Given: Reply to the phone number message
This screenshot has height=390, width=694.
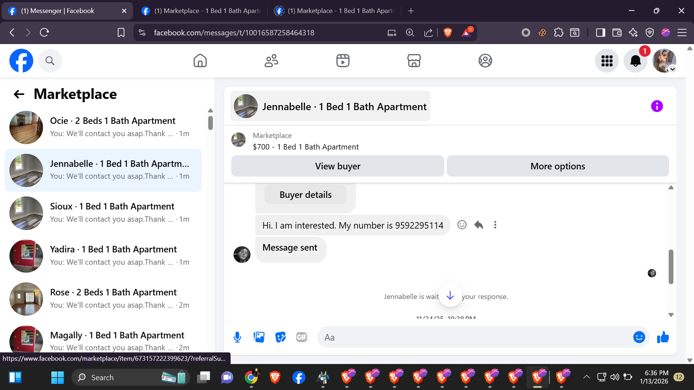Looking at the screenshot, I should (479, 225).
